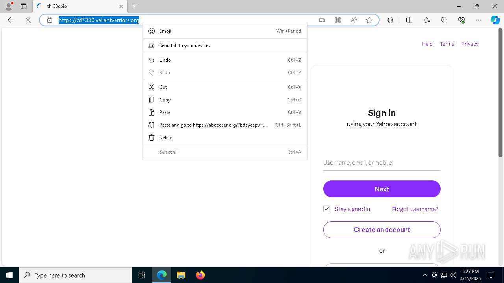Image resolution: width=504 pixels, height=283 pixels.
Task: Select Undo in the context menu
Action: [225, 60]
